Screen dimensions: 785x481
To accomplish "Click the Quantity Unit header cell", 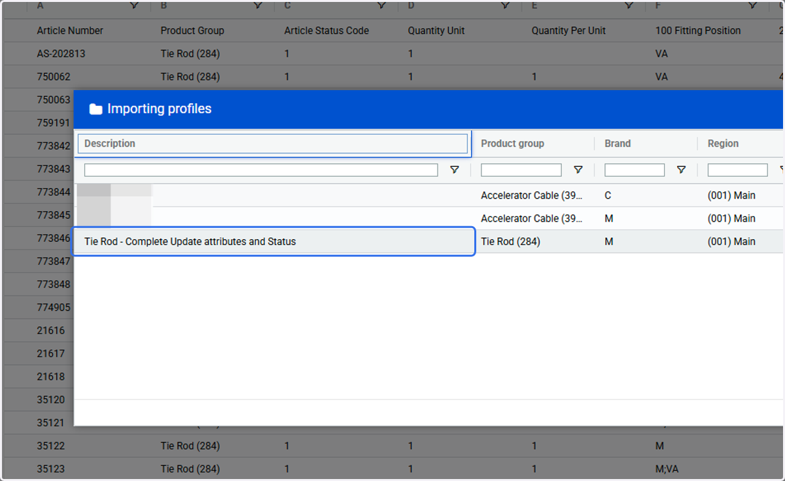I will pyautogui.click(x=436, y=31).
